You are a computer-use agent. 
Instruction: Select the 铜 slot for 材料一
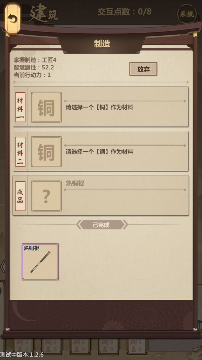tap(46, 107)
